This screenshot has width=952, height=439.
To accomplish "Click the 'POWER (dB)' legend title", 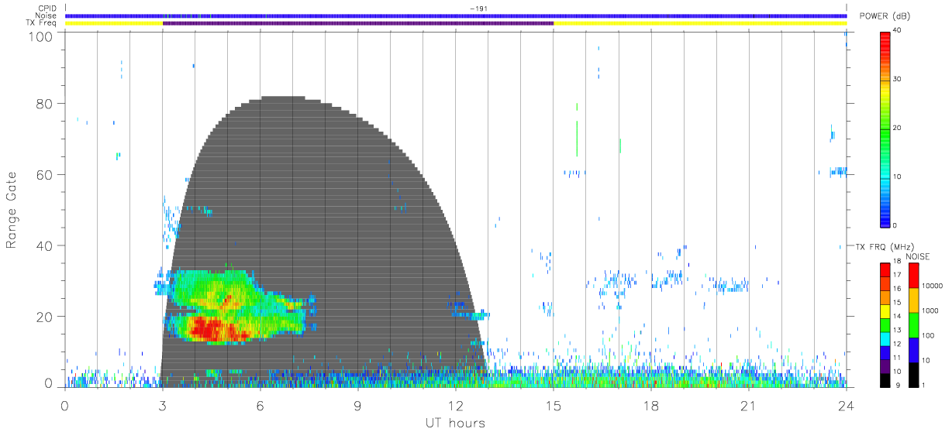I will [x=886, y=16].
